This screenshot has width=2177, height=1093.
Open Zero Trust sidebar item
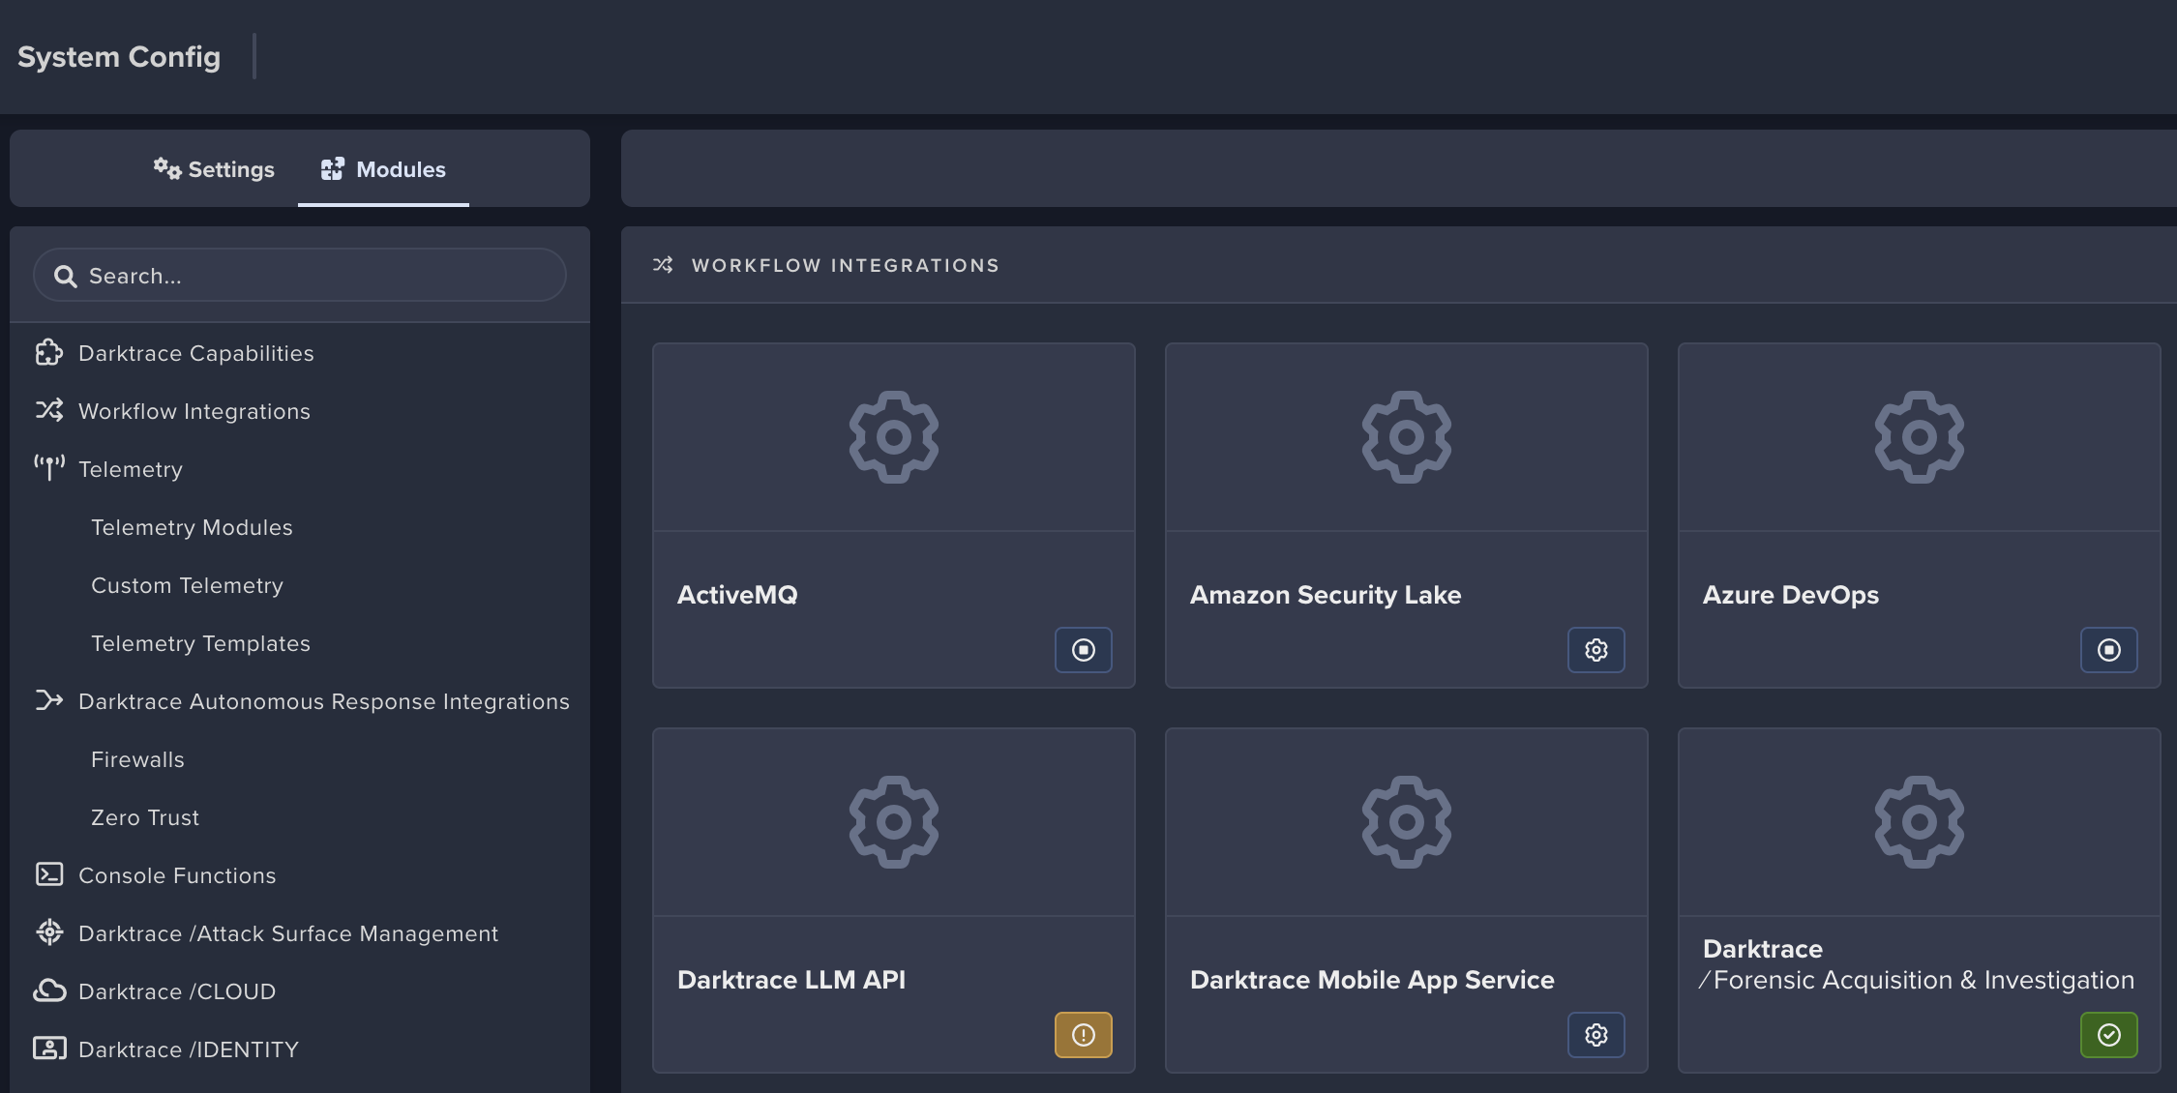[145, 817]
